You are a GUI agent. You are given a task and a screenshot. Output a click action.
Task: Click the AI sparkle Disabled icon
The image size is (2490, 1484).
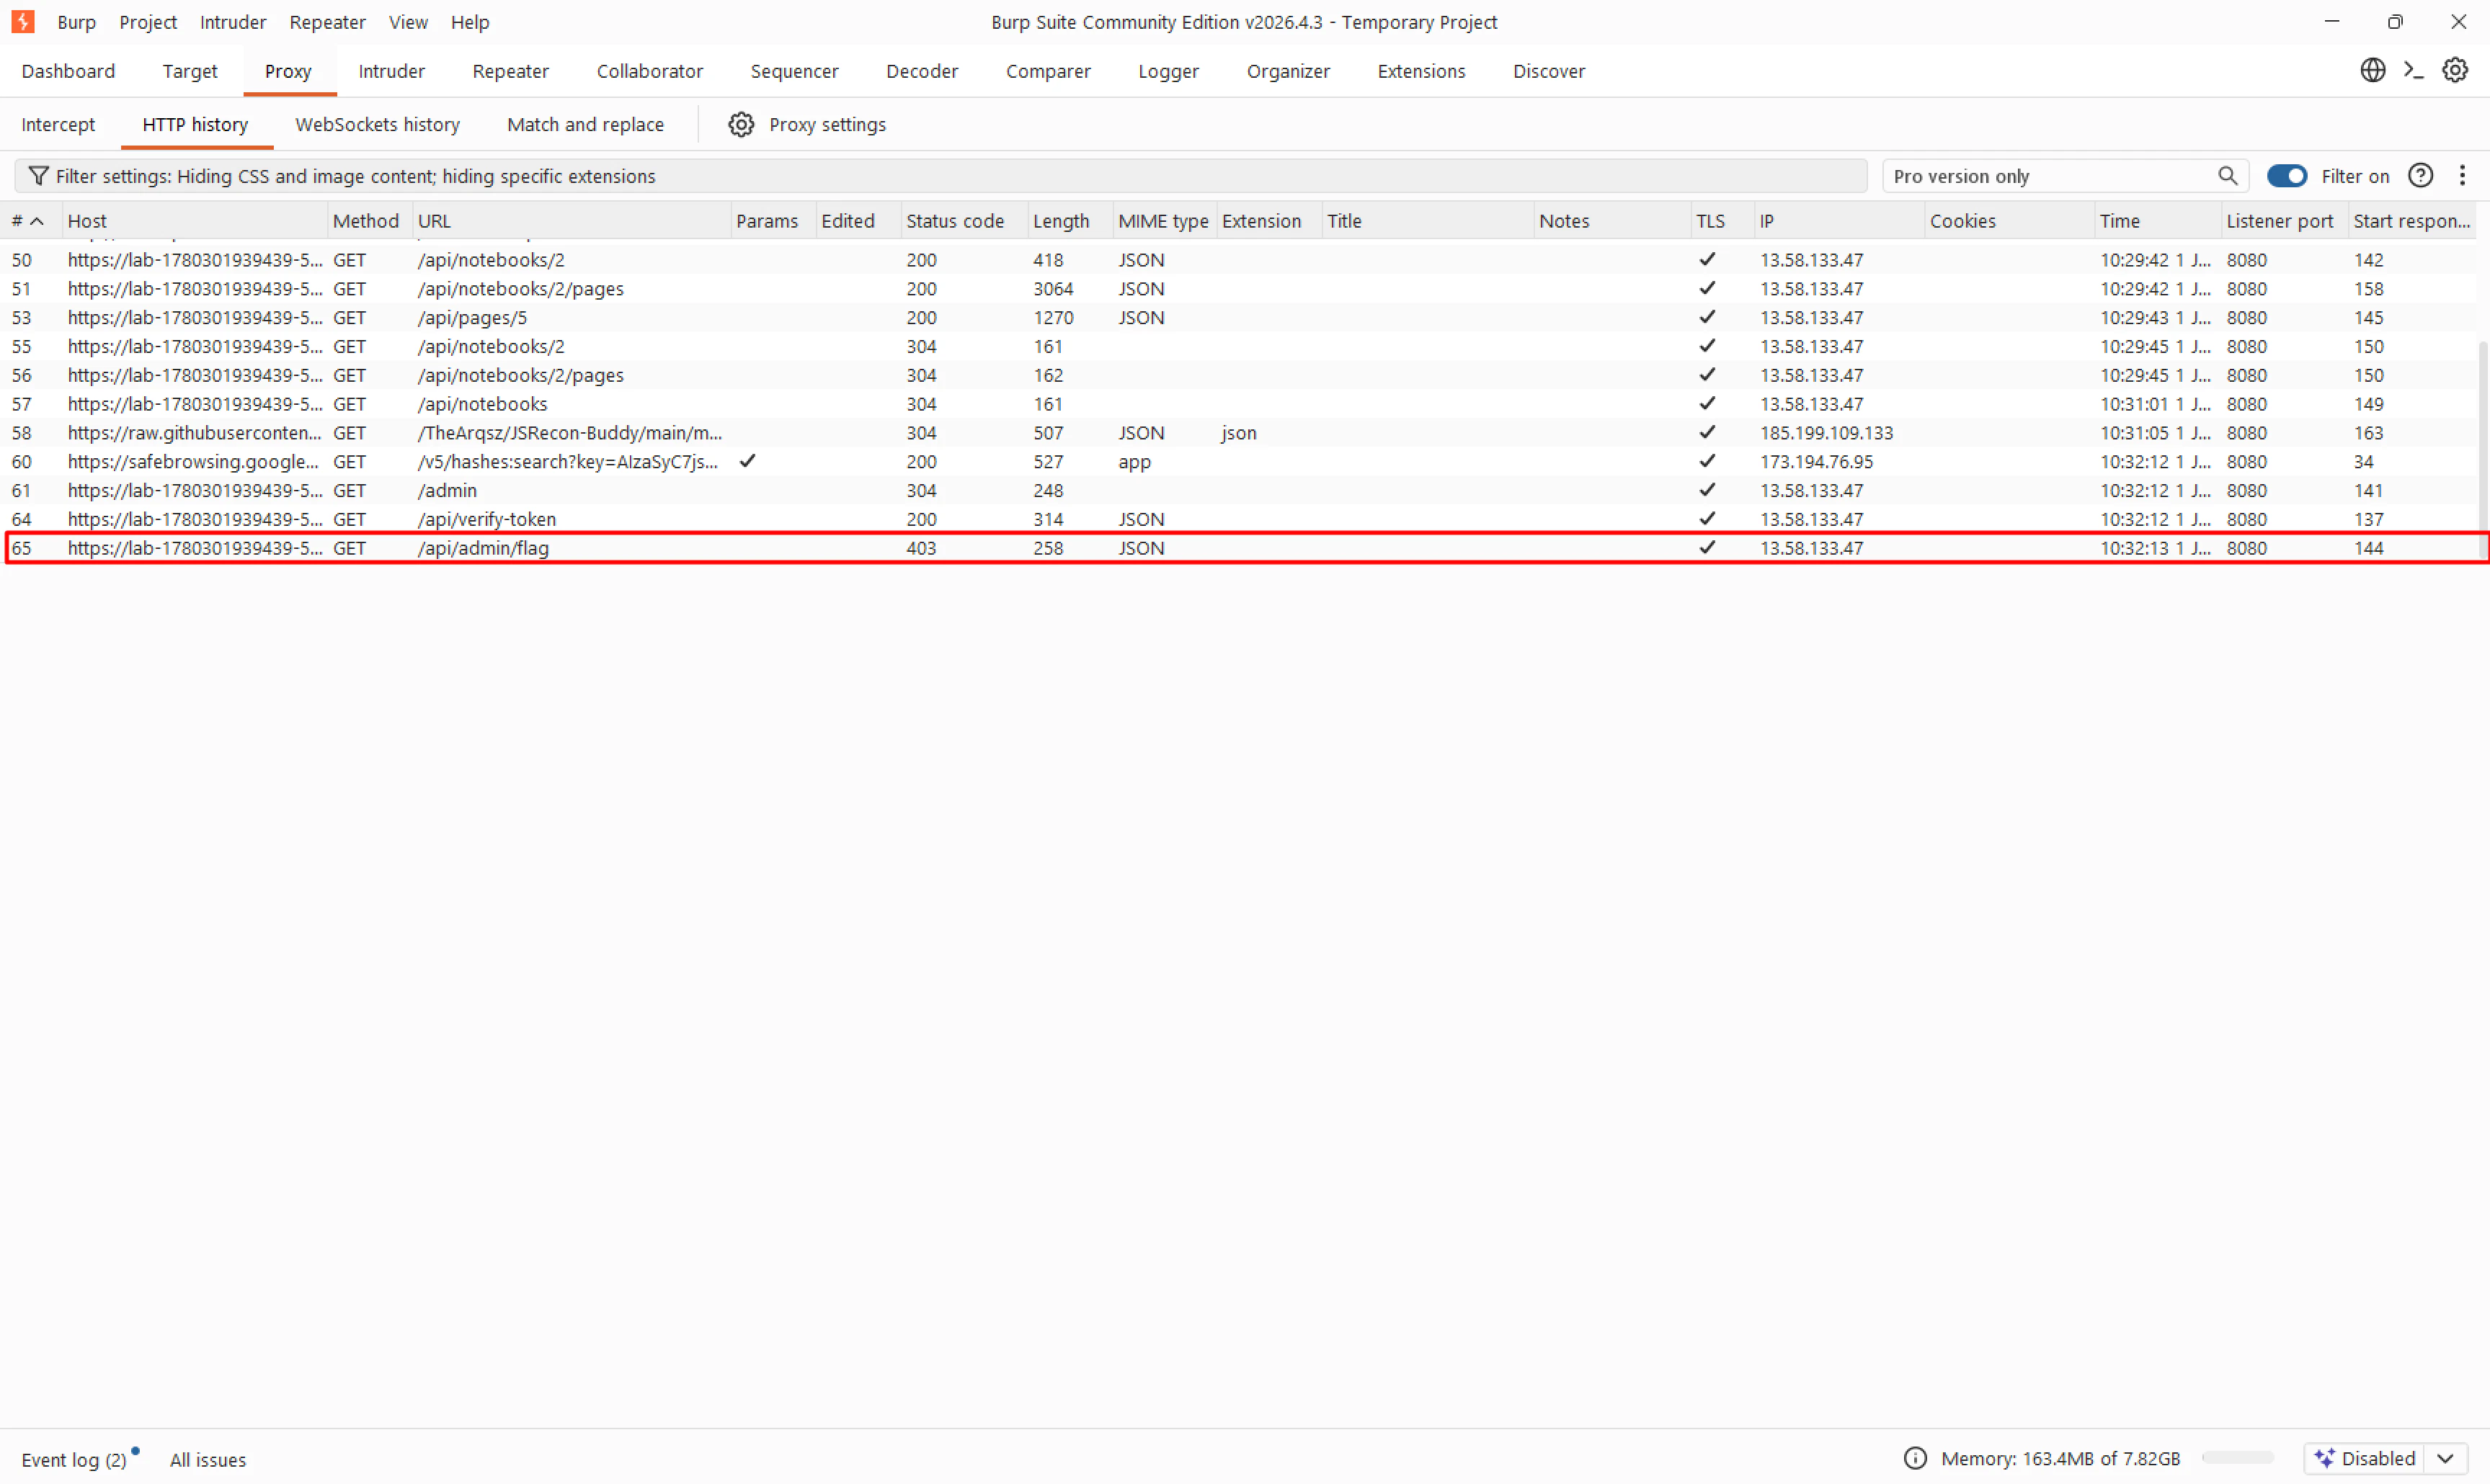pyautogui.click(x=2324, y=1458)
